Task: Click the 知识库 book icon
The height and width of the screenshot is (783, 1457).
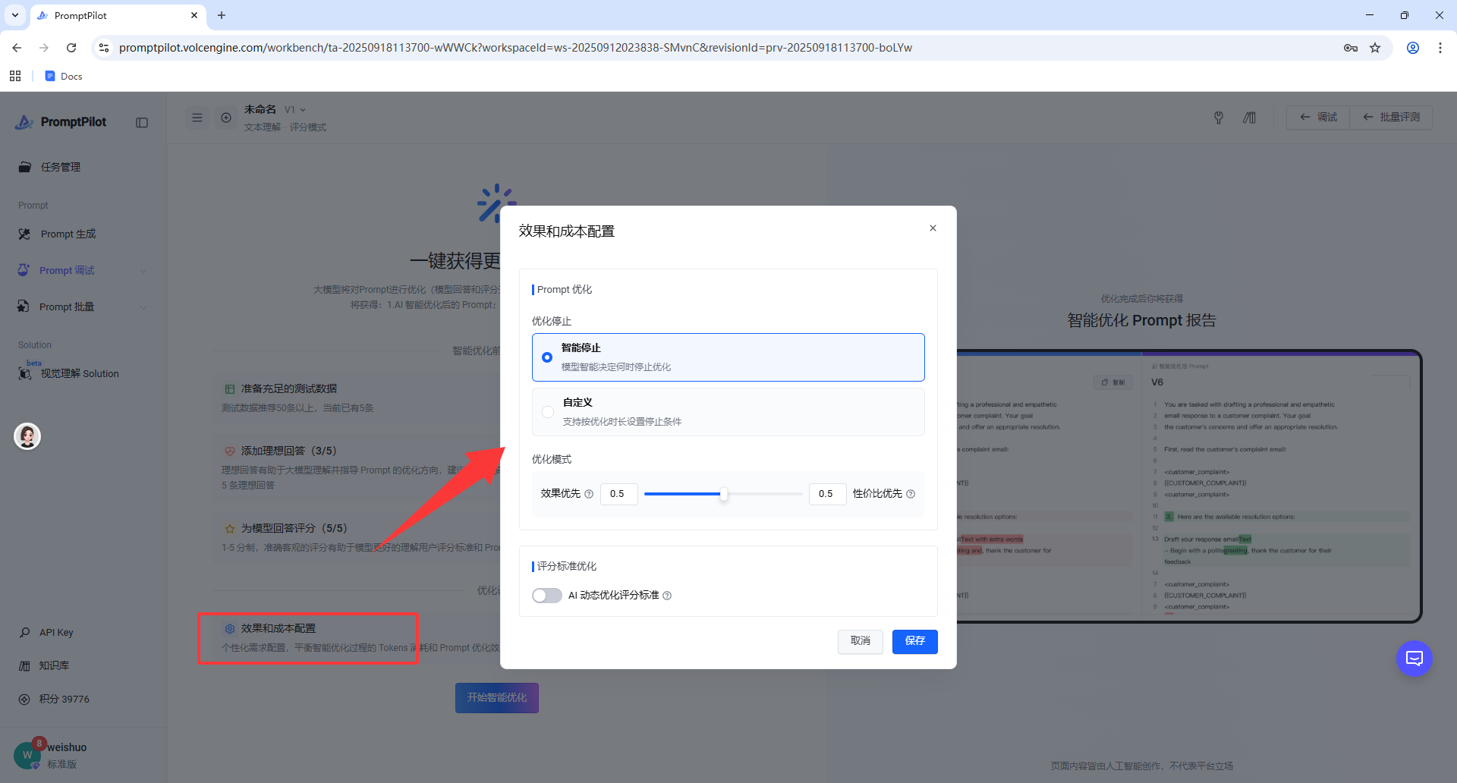Action: tap(24, 666)
